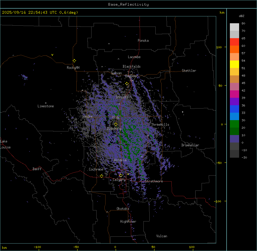The height and width of the screenshot is (251, 257).
Task: Click the dBZ legend heading
Action: pyautogui.click(x=242, y=16)
